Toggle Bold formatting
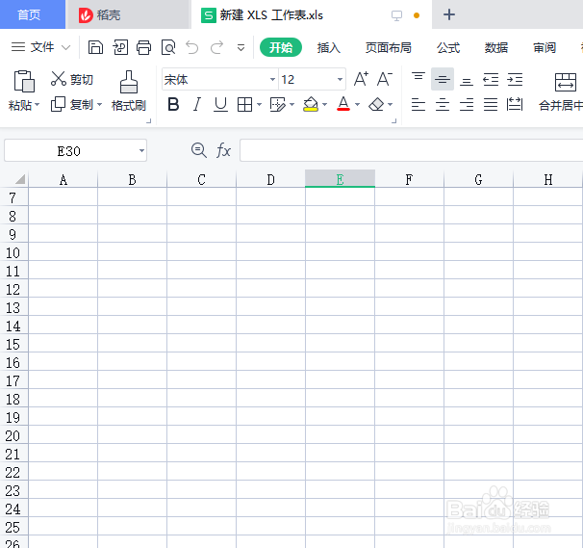This screenshot has width=583, height=548. coord(173,104)
